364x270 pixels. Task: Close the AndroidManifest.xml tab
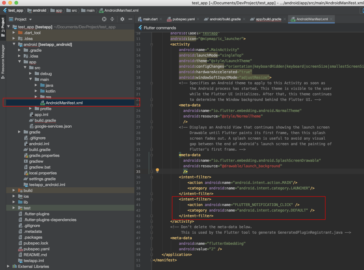coord(331,19)
